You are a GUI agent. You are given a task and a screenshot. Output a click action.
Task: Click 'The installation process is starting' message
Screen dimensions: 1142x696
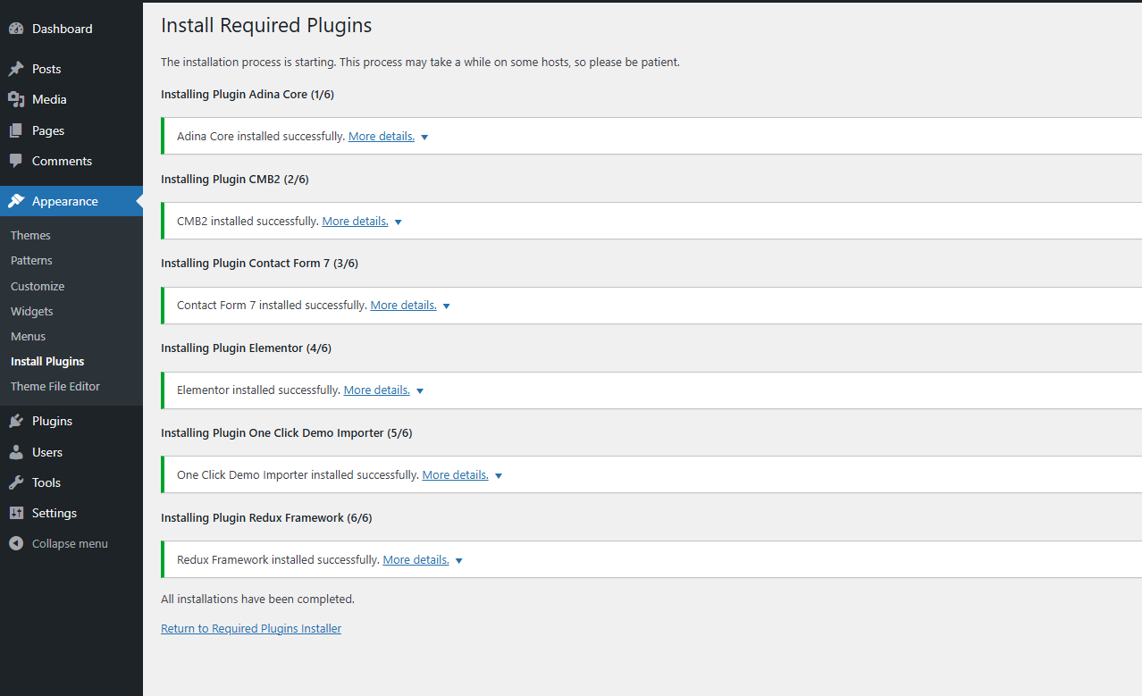(x=420, y=63)
